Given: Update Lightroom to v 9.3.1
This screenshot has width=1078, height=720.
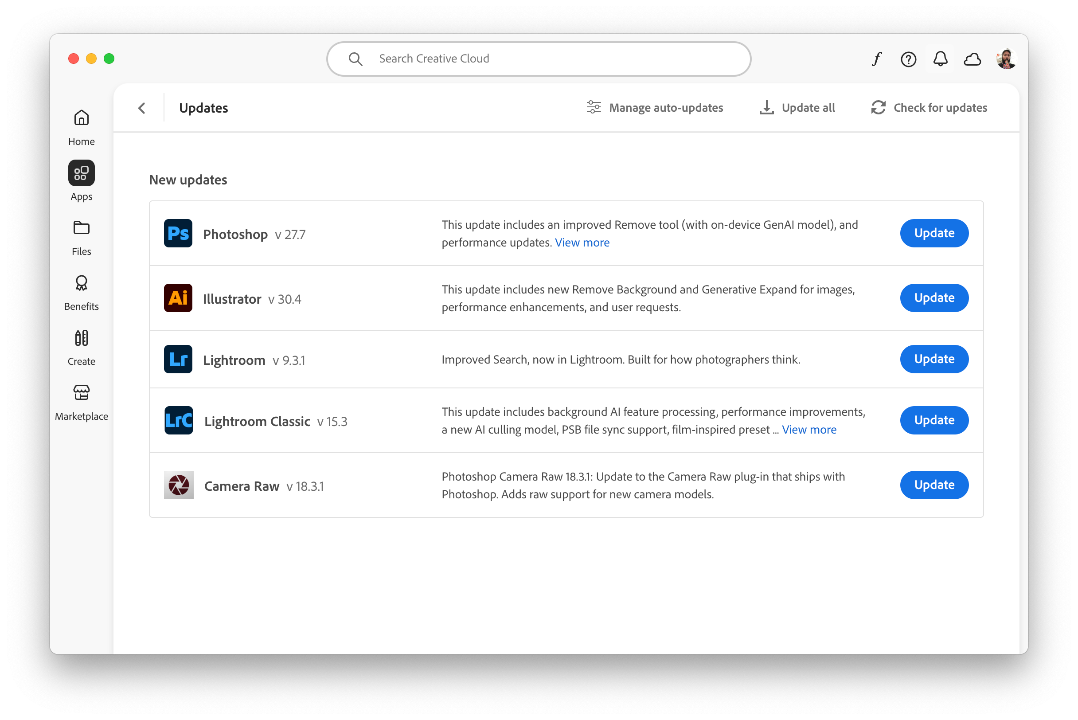Looking at the screenshot, I should click(x=934, y=359).
